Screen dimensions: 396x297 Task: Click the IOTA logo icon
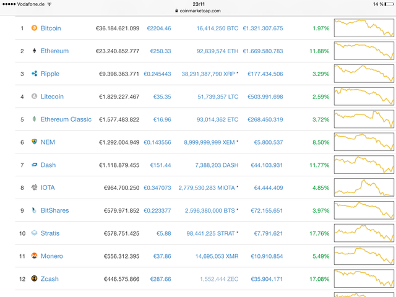pyautogui.click(x=34, y=187)
